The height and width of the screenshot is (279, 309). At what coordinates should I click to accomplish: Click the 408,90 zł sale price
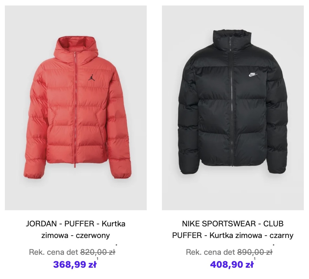click(232, 264)
